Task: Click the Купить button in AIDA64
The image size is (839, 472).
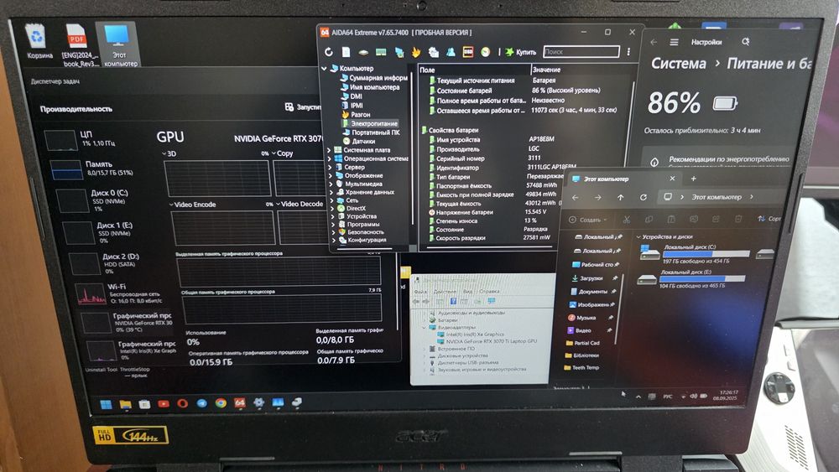Action: pos(521,52)
